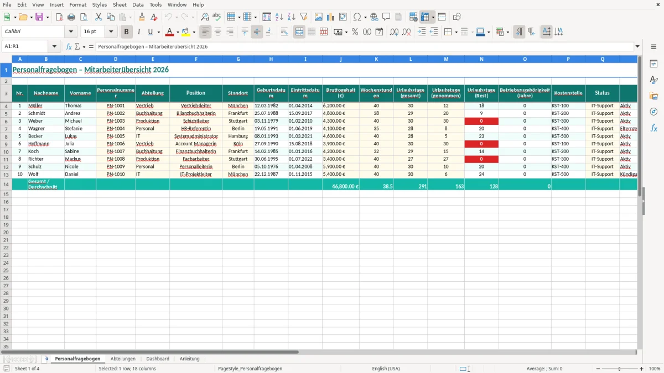Open the Font Size dropdown arrow
This screenshot has width=664, height=373.
(111, 32)
